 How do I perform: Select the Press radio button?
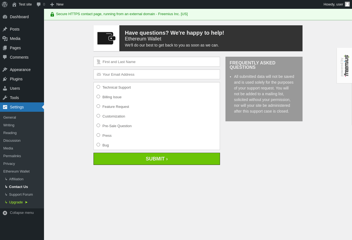click(x=98, y=135)
